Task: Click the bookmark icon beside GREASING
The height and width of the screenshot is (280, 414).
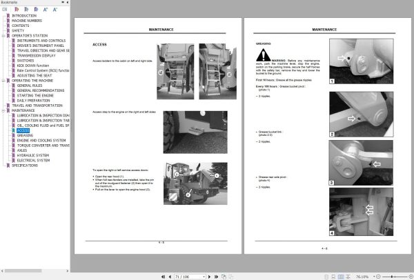Action: point(14,135)
